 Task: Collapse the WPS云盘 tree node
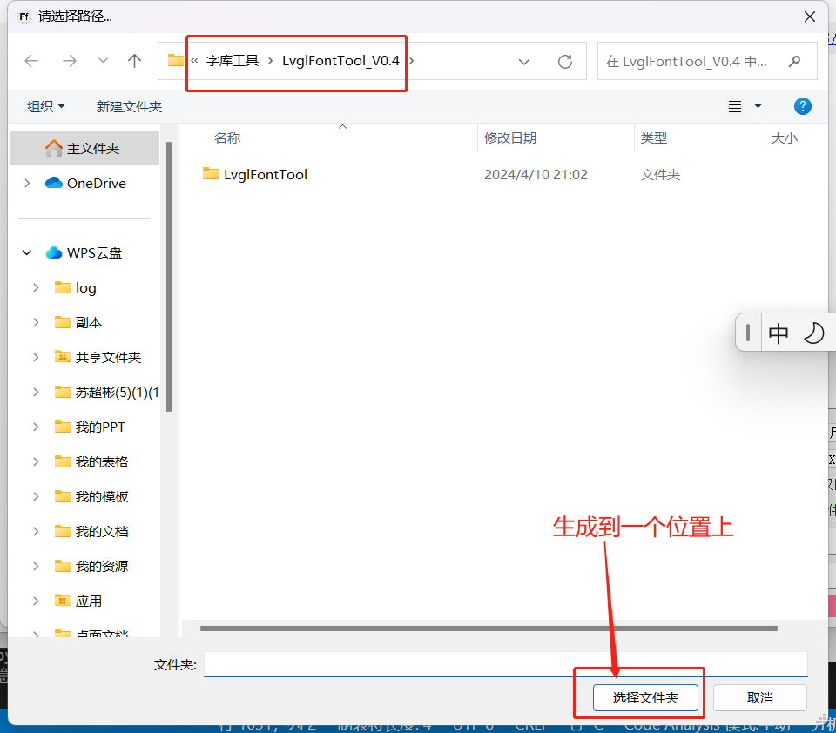point(27,252)
